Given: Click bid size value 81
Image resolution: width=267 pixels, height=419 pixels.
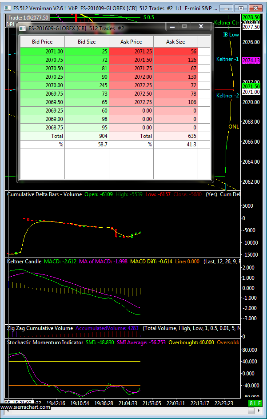Looking at the screenshot, I should coord(87,68).
